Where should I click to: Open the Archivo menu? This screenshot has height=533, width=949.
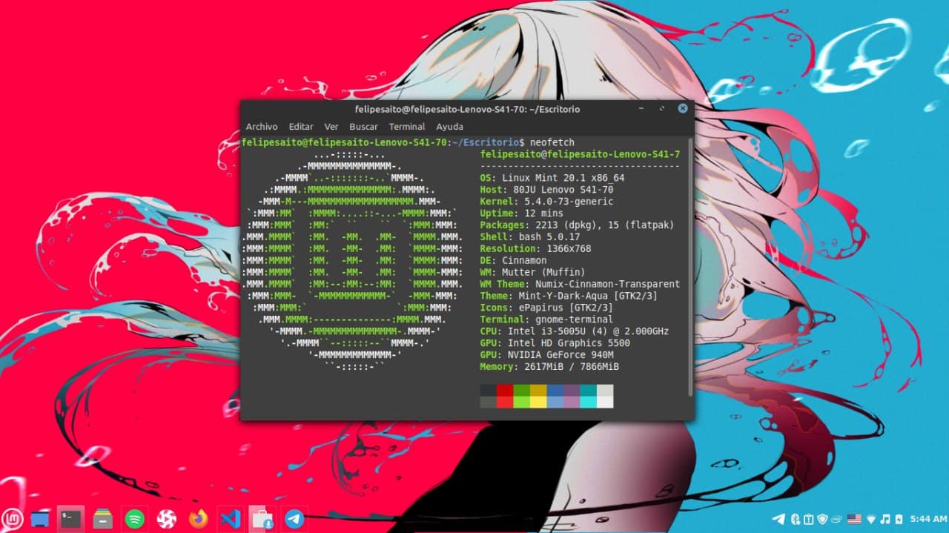point(262,127)
